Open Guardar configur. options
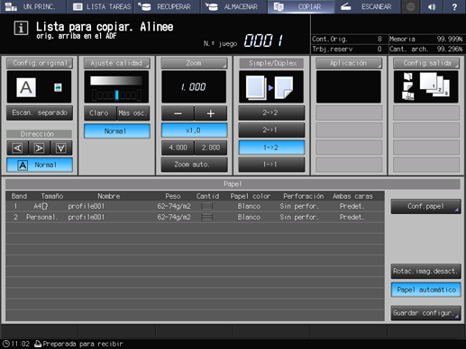Image resolution: width=466 pixels, height=349 pixels. tap(425, 313)
